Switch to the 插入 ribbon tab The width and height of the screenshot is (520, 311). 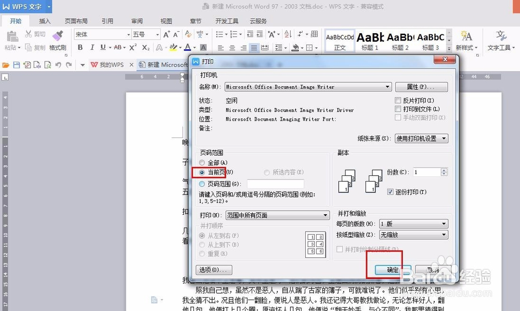click(x=45, y=21)
